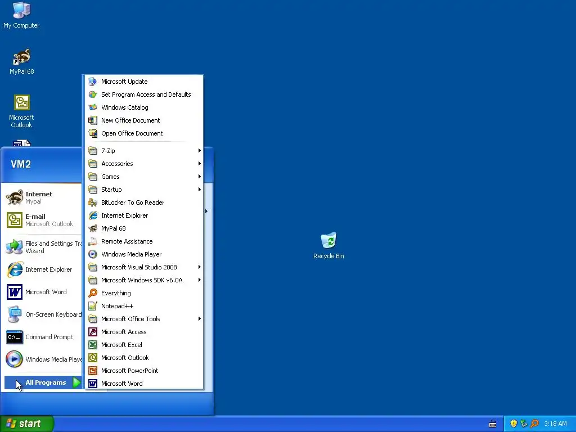Choose New Office Document
576x432 pixels.
click(144, 120)
